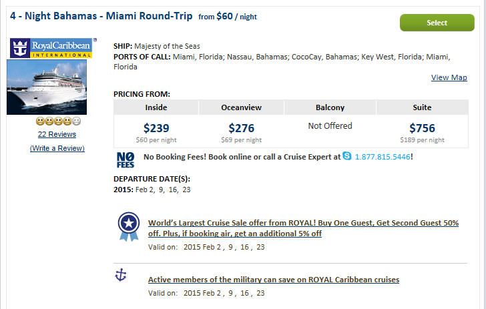This screenshot has height=309, width=486.
Task: Click the Royal Caribbean International logo
Action: tap(51, 48)
